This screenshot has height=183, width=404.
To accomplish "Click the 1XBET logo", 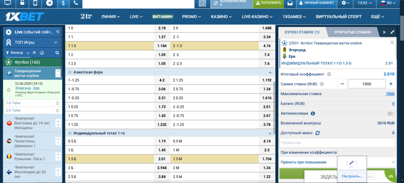I will pyautogui.click(x=25, y=17).
